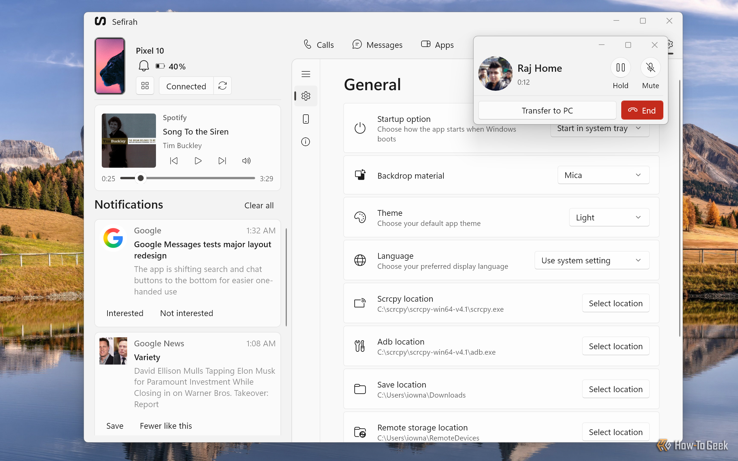Transfer the call to PC

(547, 110)
